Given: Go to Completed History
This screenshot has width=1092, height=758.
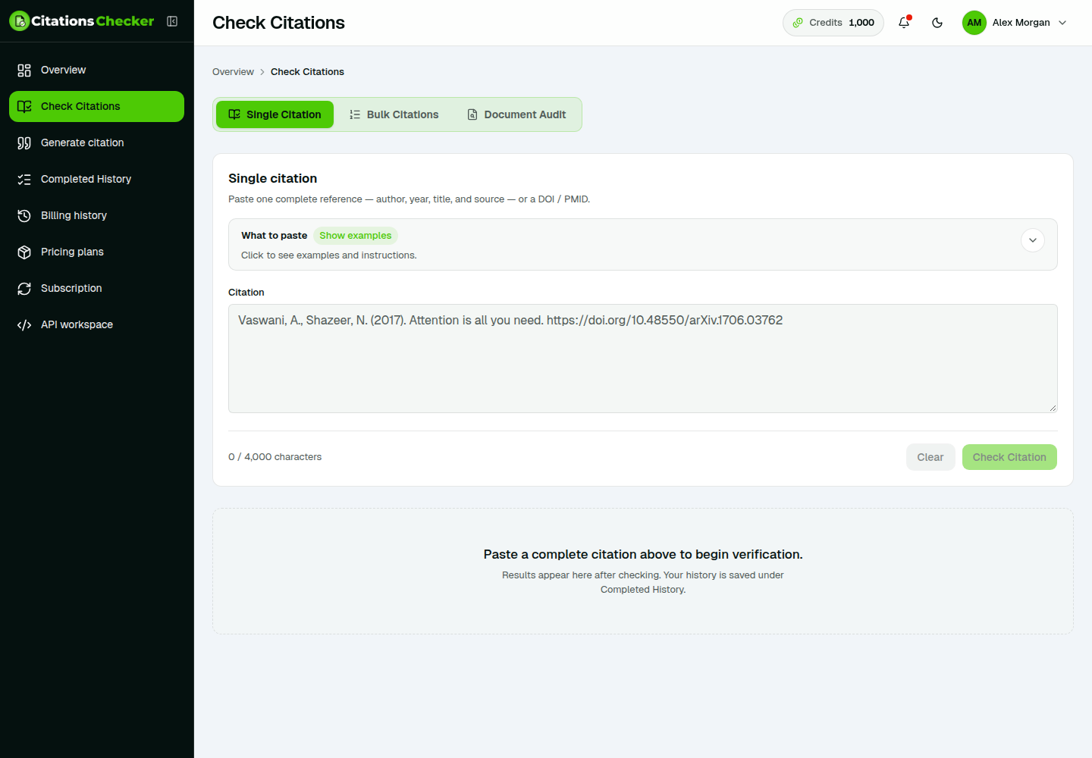Looking at the screenshot, I should pyautogui.click(x=96, y=179).
